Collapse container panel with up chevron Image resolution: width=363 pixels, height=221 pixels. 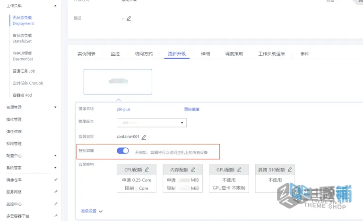tap(118, 100)
